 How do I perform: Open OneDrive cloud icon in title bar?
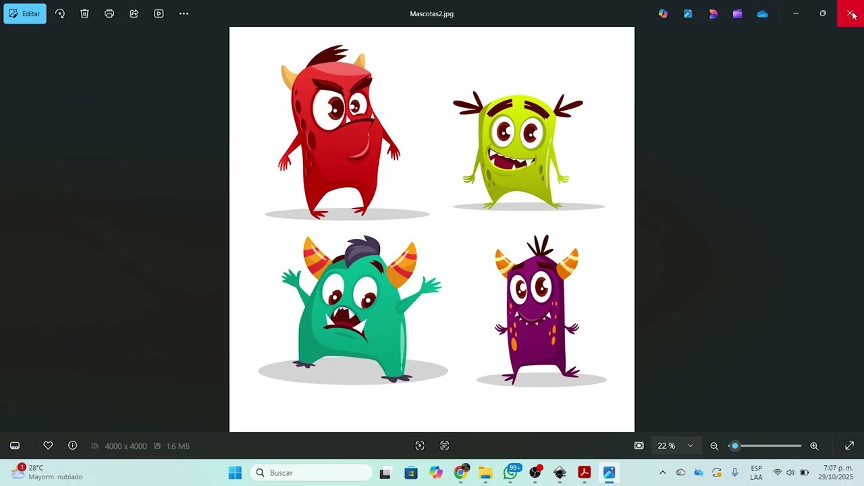(762, 13)
